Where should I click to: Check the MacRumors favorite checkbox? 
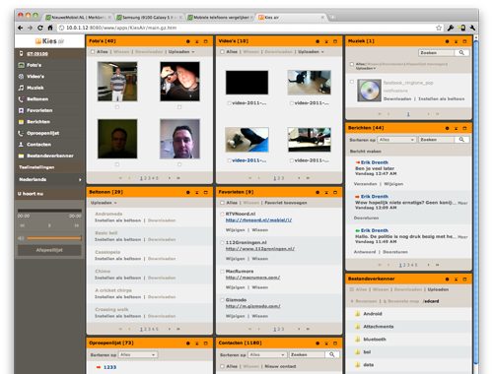pos(222,272)
